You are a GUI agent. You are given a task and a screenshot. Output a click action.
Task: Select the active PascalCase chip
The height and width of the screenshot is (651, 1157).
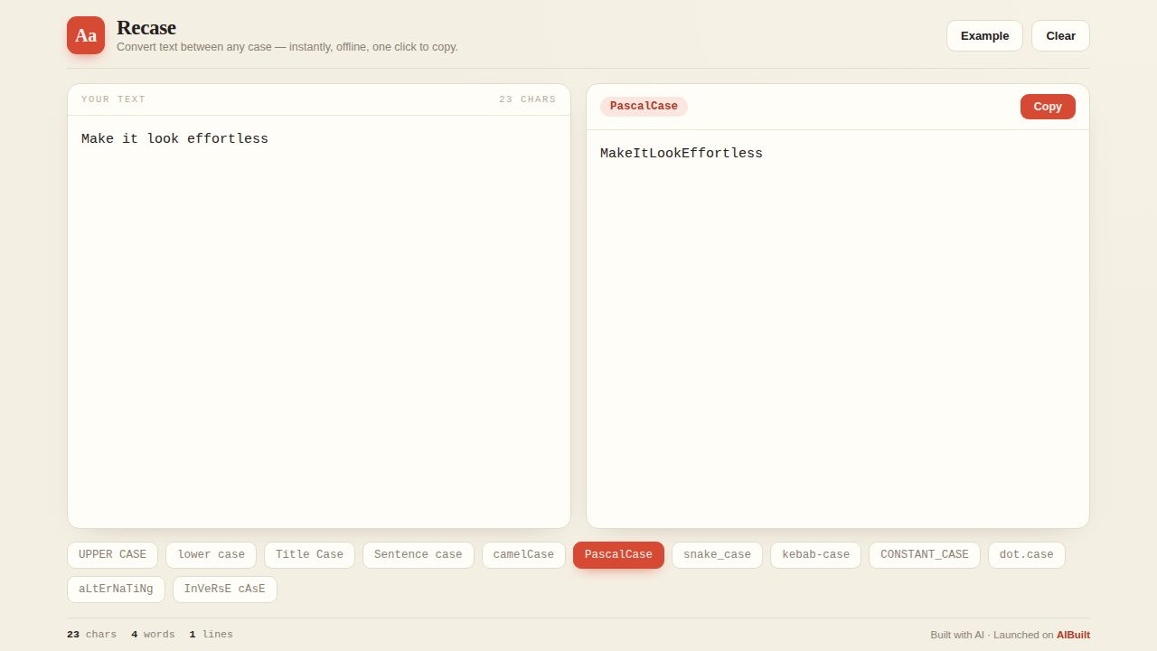click(x=618, y=555)
